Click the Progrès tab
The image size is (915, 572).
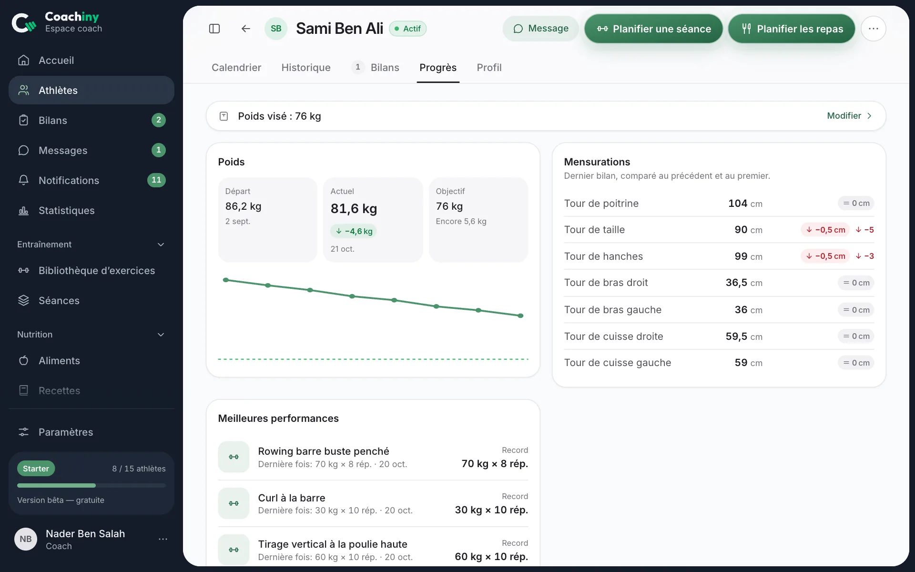(x=438, y=68)
